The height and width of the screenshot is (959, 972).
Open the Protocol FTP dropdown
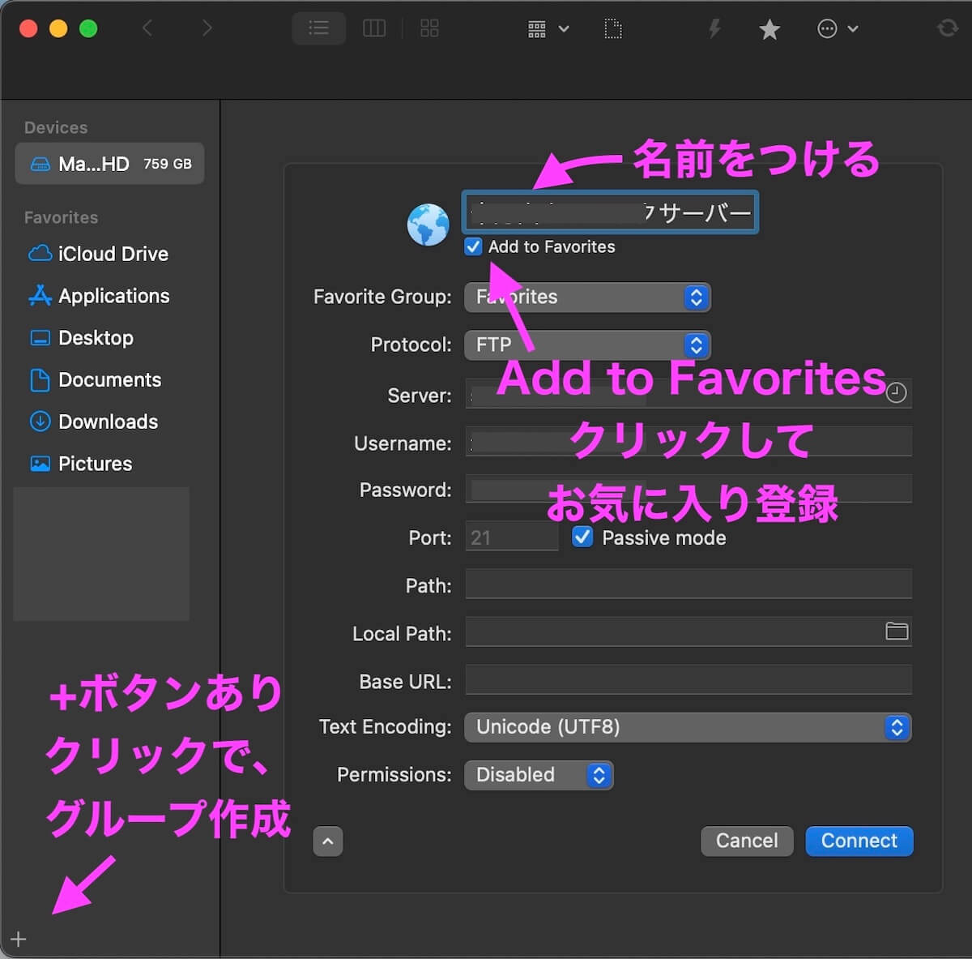coord(587,345)
